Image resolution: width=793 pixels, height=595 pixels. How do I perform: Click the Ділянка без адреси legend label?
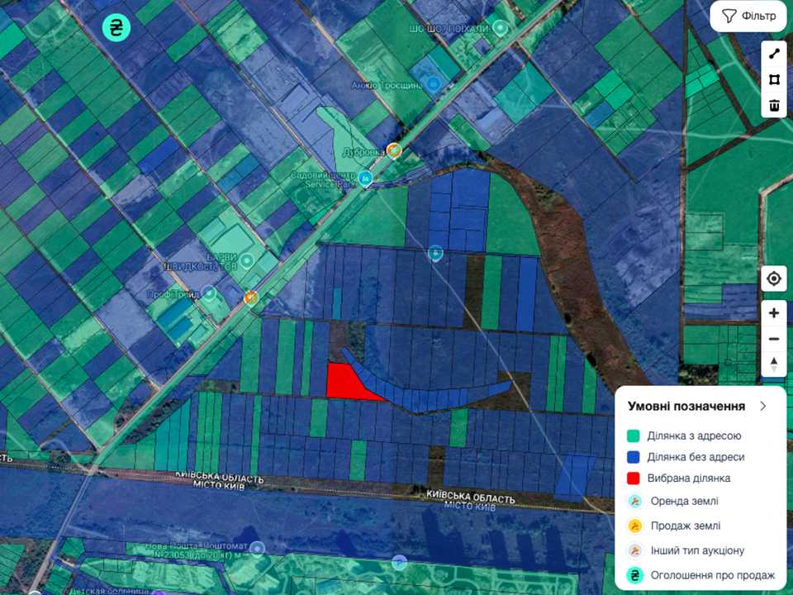click(x=696, y=457)
